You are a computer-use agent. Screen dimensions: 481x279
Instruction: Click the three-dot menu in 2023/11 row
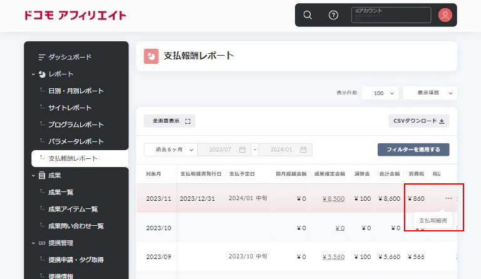tap(448, 198)
